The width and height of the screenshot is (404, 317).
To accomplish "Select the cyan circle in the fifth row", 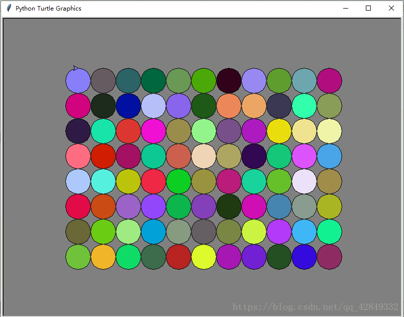I will 104,181.
